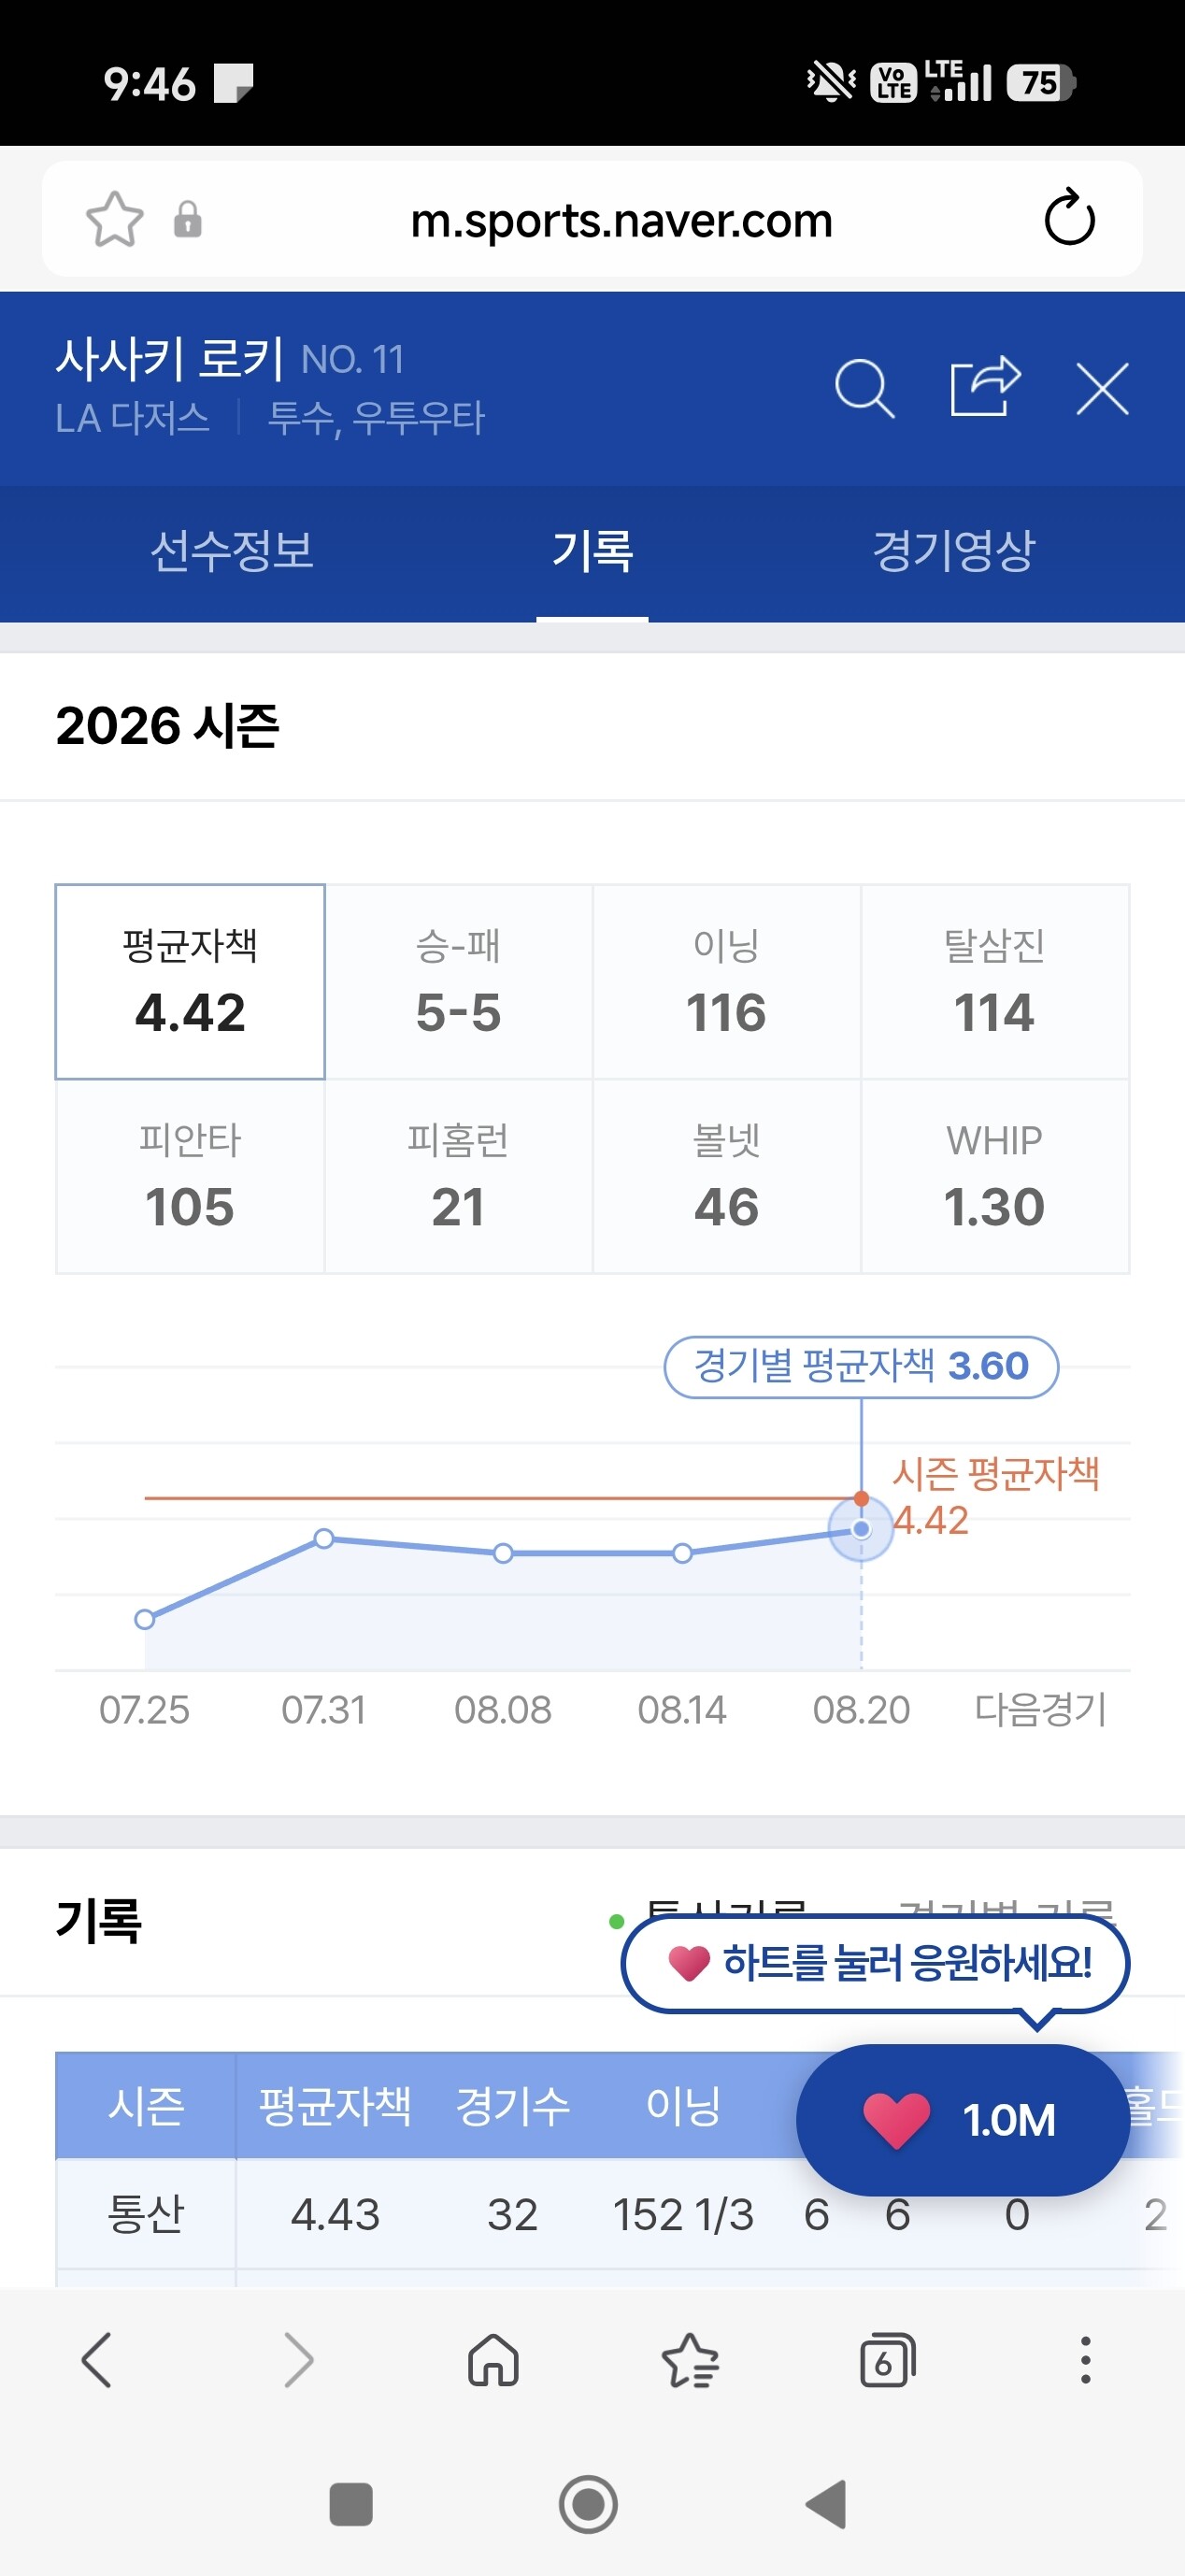Open the browser three-dot menu
The height and width of the screenshot is (2576, 1185).
pyautogui.click(x=1085, y=2360)
